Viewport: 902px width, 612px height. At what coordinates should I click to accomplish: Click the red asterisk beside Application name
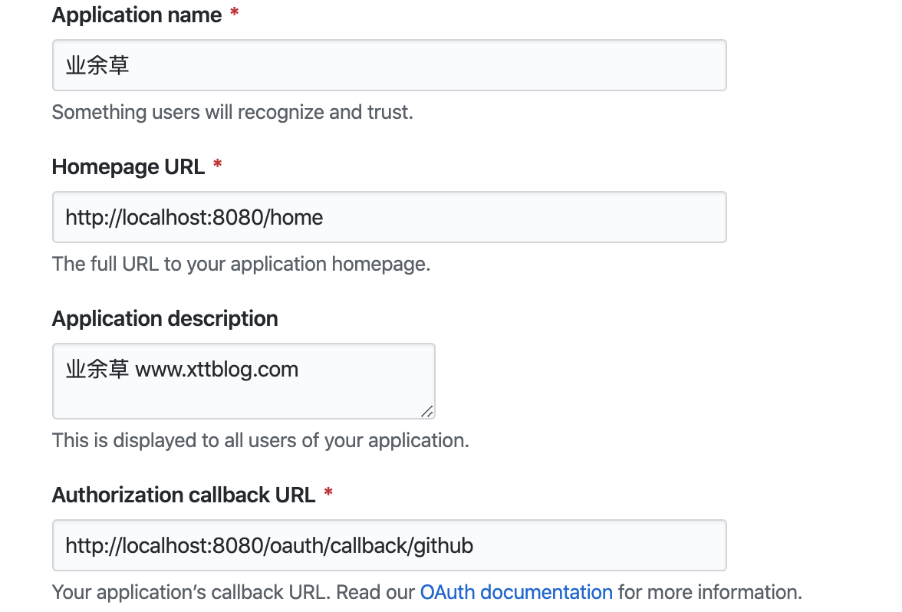click(x=234, y=12)
